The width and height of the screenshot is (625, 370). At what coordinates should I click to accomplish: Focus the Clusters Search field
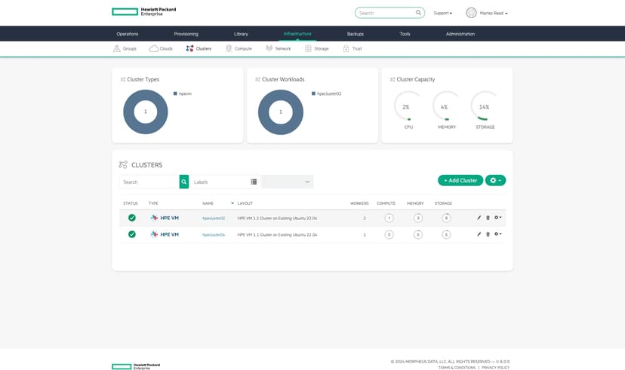[149, 182]
